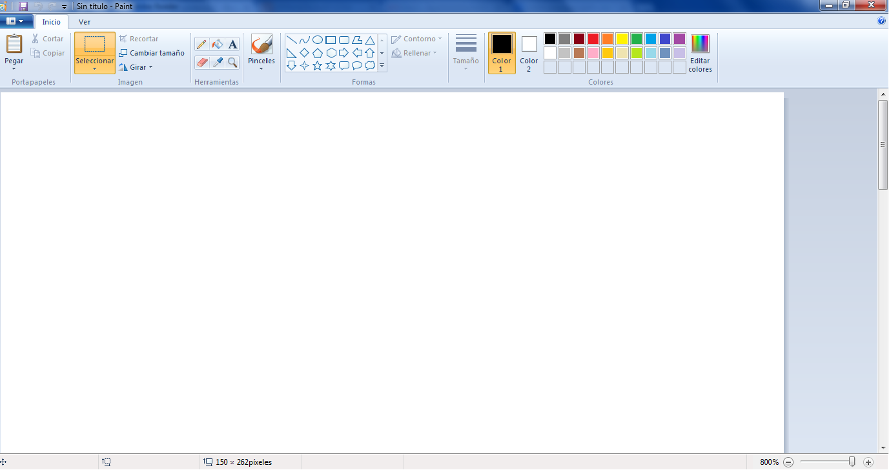Image resolution: width=891 pixels, height=470 pixels.
Task: Select the Pencil tool
Action: coord(201,44)
